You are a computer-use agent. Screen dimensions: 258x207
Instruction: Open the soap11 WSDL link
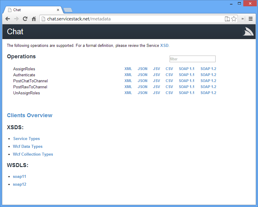20,176
